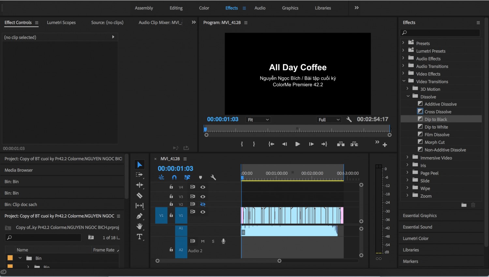Step forward one frame
This screenshot has height=277, width=489.
pyautogui.click(x=311, y=144)
